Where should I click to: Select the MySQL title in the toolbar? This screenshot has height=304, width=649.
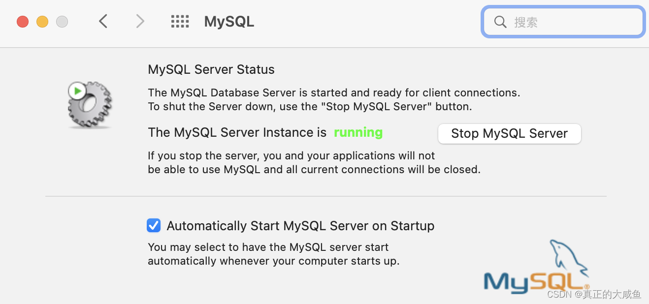[x=228, y=22]
